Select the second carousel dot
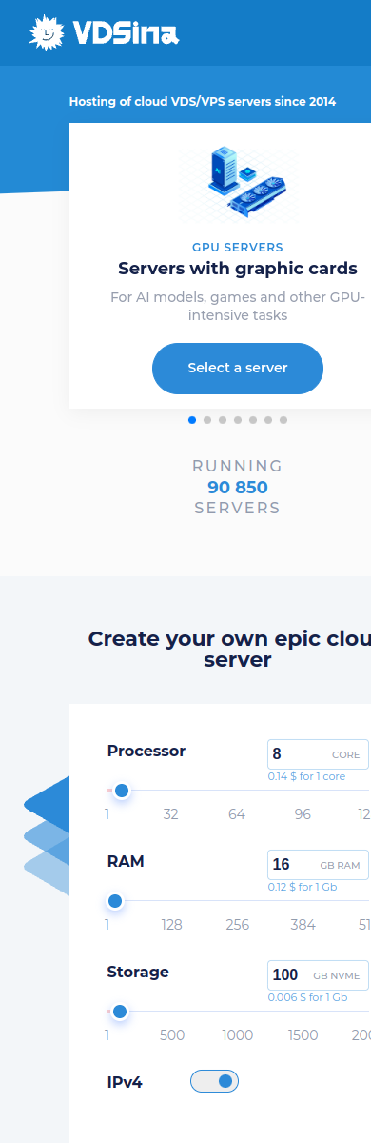The width and height of the screenshot is (371, 1143). (x=207, y=419)
